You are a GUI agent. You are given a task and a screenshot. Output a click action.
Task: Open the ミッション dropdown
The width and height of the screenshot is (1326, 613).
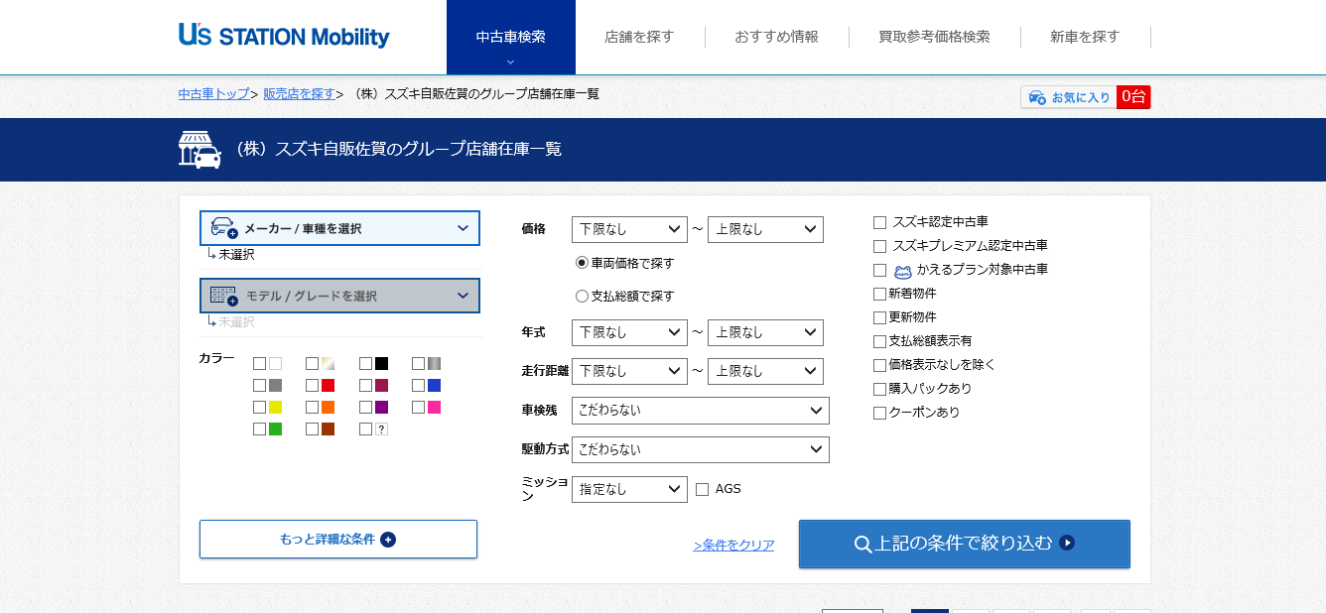(x=629, y=489)
